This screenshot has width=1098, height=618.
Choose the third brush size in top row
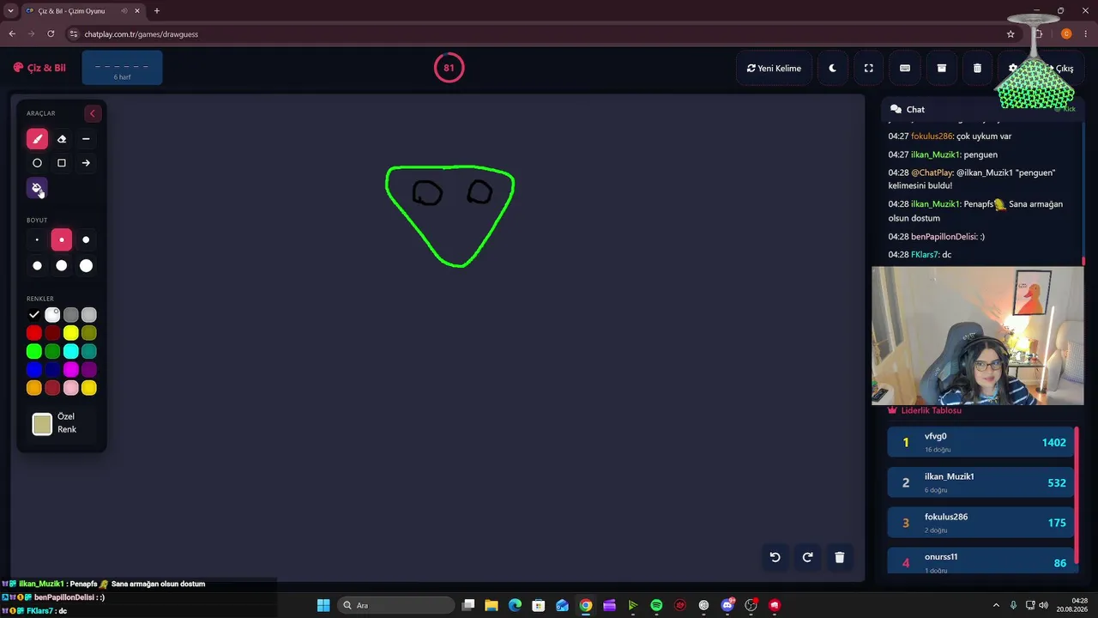[x=86, y=240]
